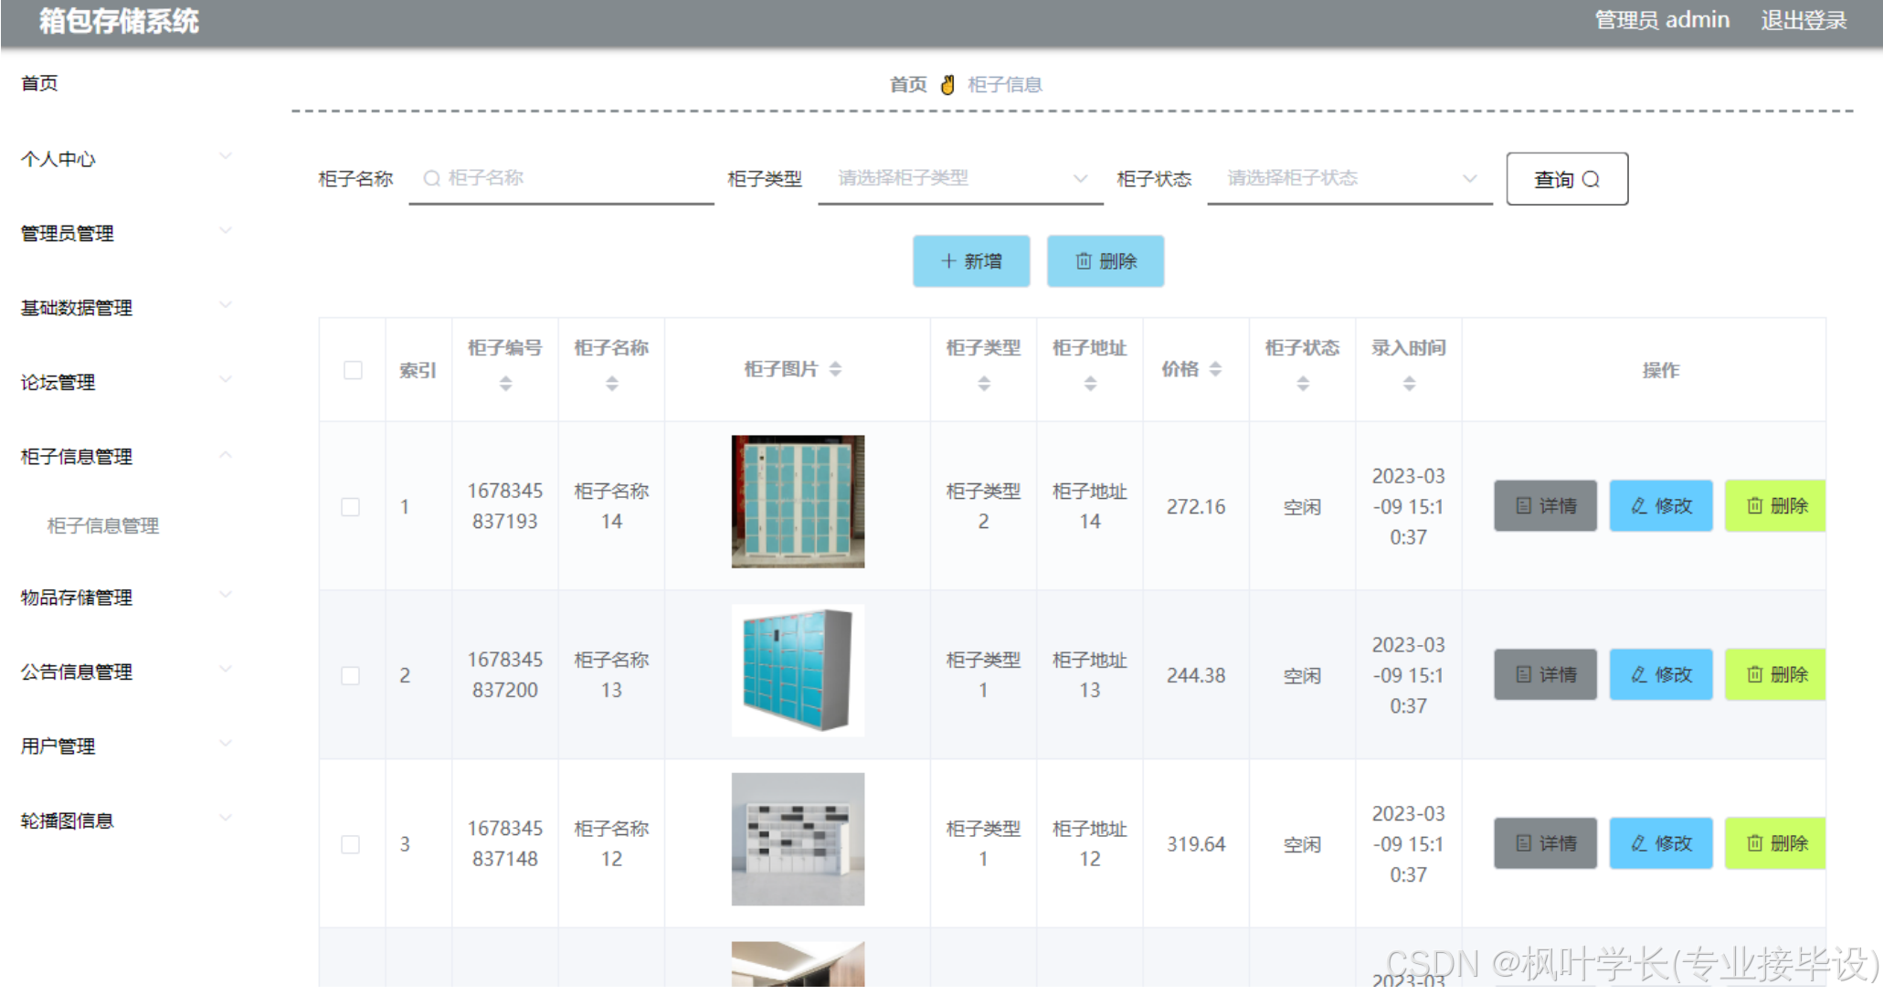Click 管理员 admin in header
Screen dimensions: 1883x995
1662,20
